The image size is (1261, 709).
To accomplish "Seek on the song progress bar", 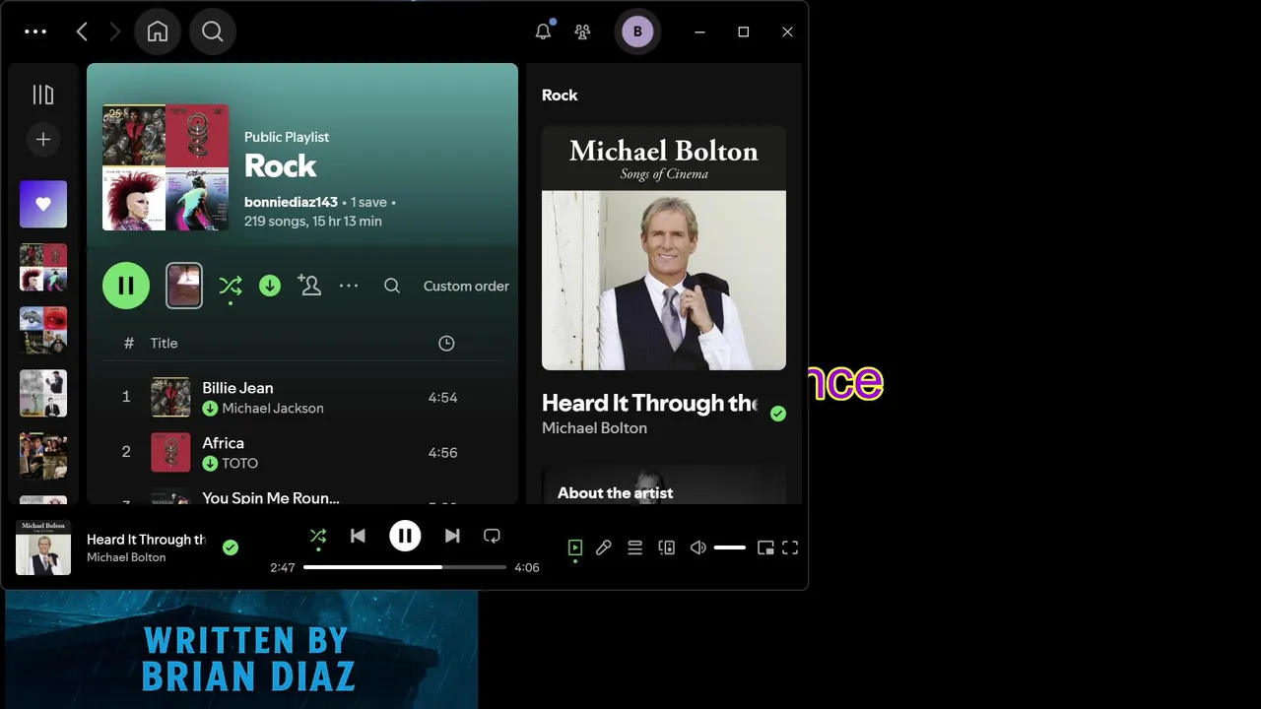I will point(405,567).
